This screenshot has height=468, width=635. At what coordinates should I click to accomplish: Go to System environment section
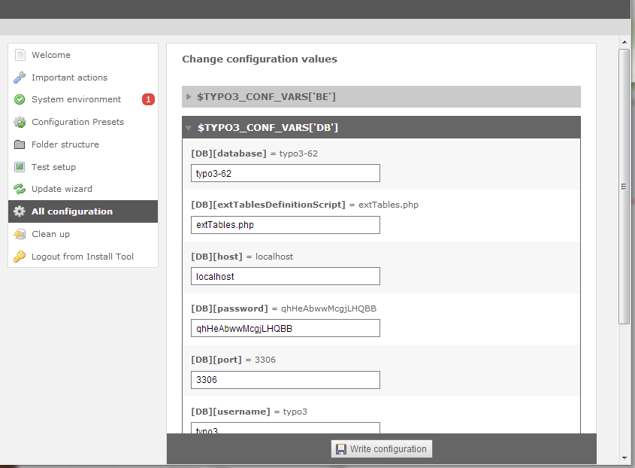pos(83,99)
